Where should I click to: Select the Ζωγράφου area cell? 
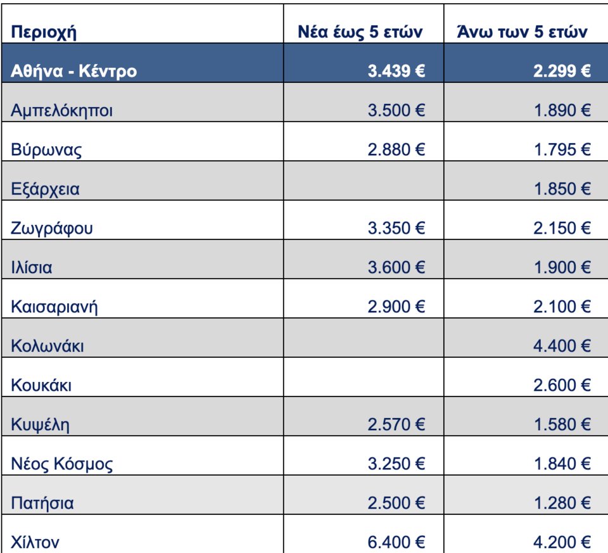[x=52, y=228]
